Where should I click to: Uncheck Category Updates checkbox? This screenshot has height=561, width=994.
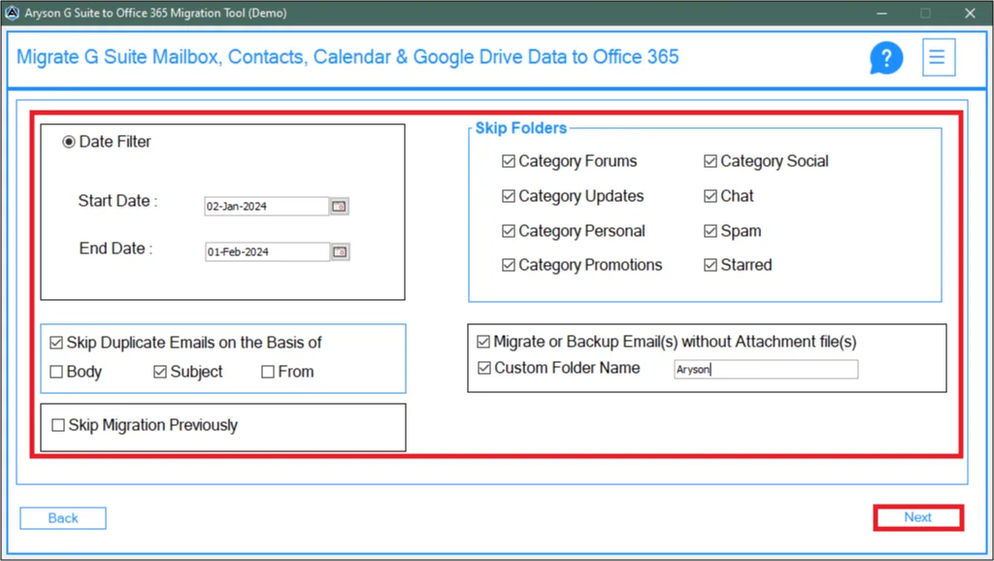pyautogui.click(x=509, y=196)
